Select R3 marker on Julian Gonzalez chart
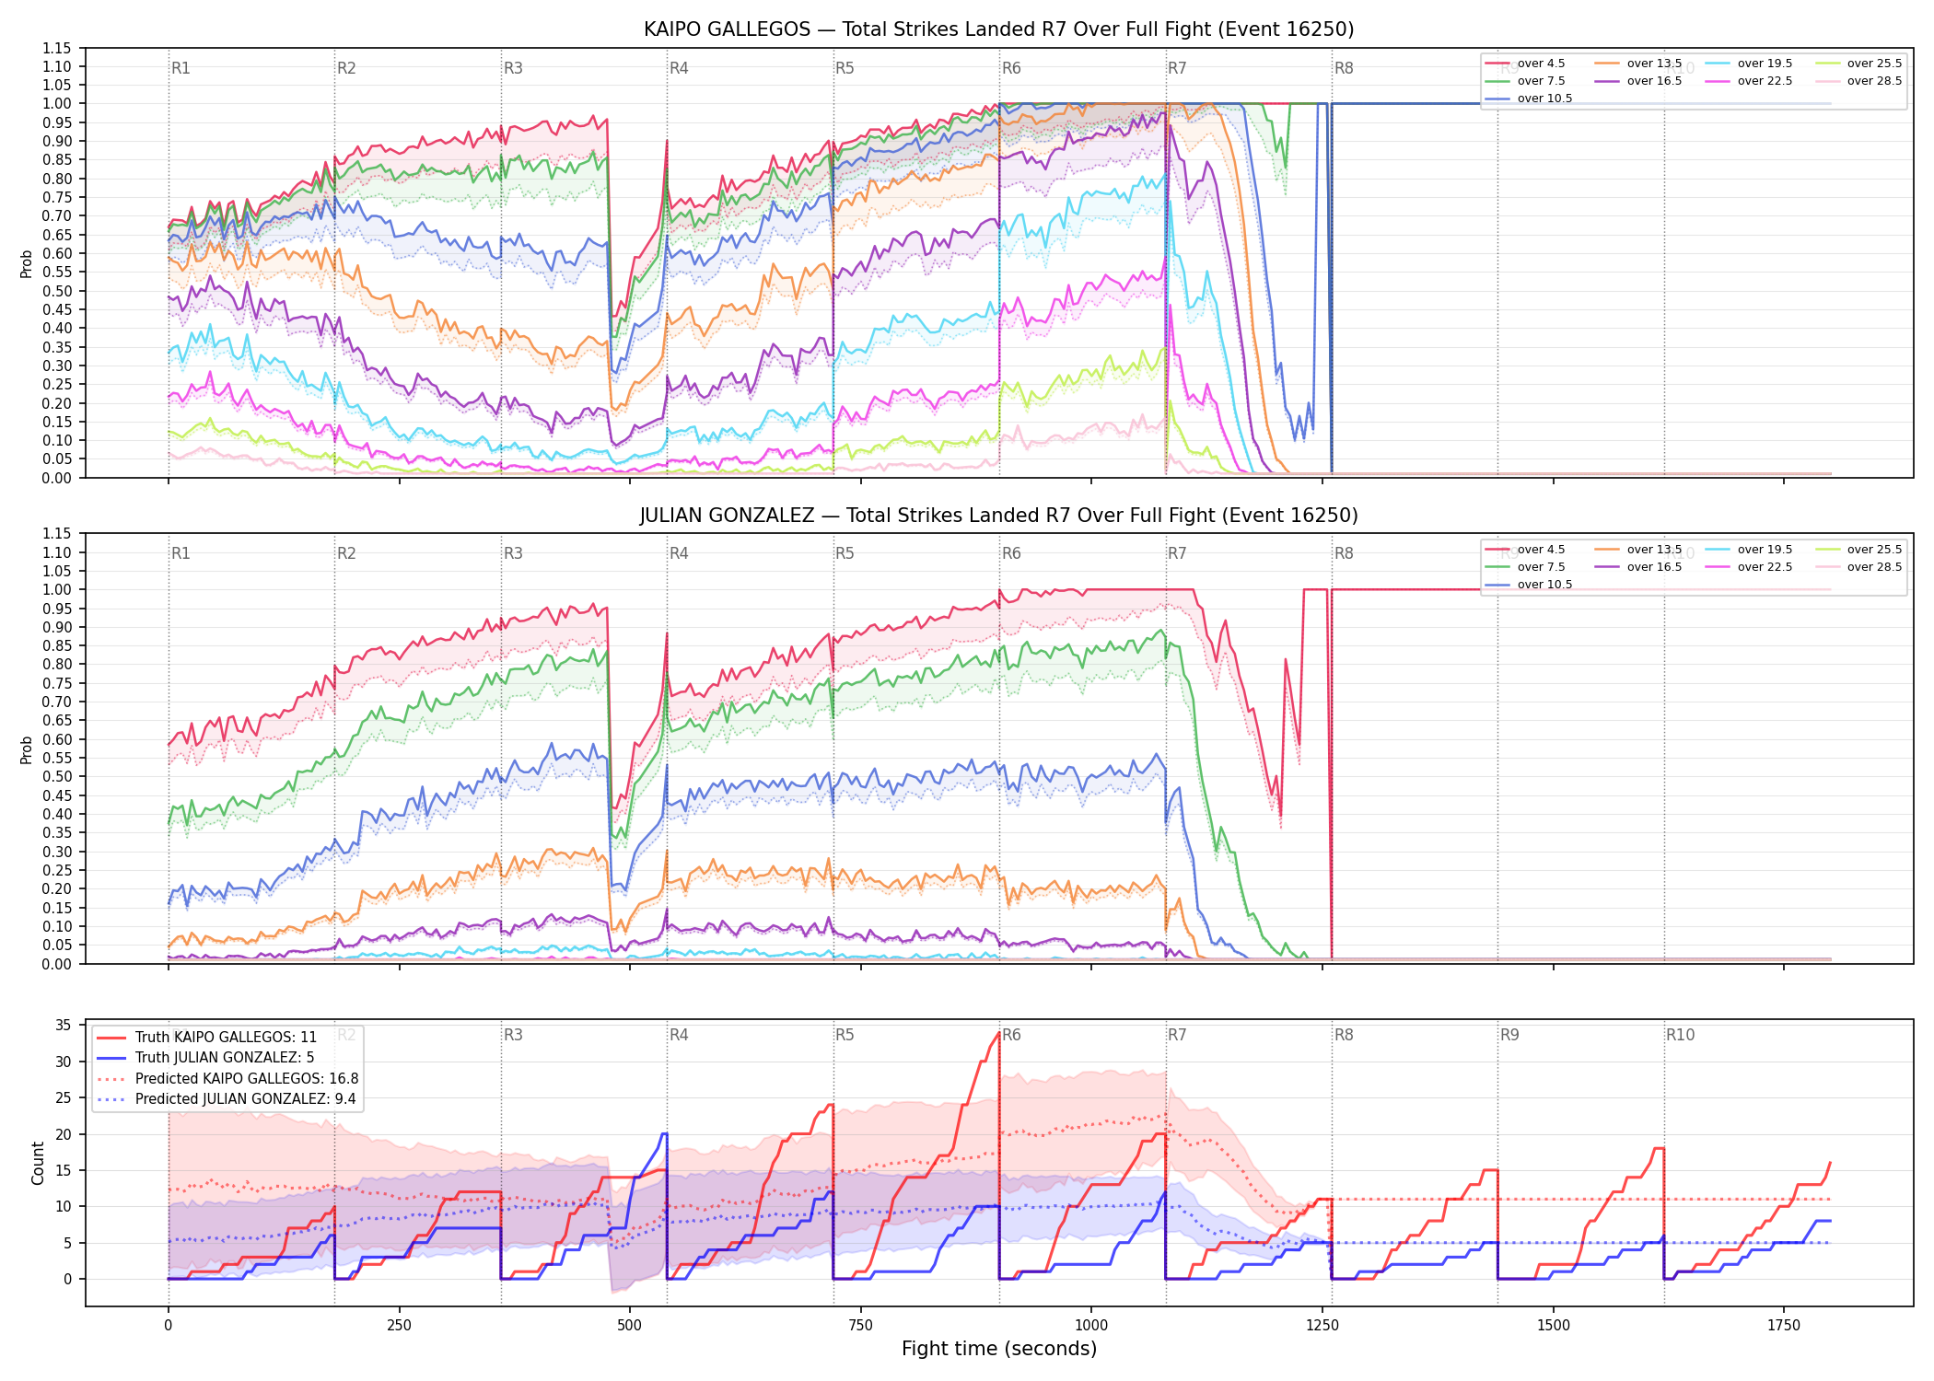Image resolution: width=1934 pixels, height=1381 pixels. [513, 553]
